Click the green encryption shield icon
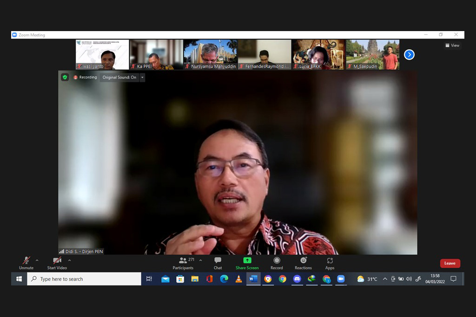The height and width of the screenshot is (317, 476). [x=65, y=78]
